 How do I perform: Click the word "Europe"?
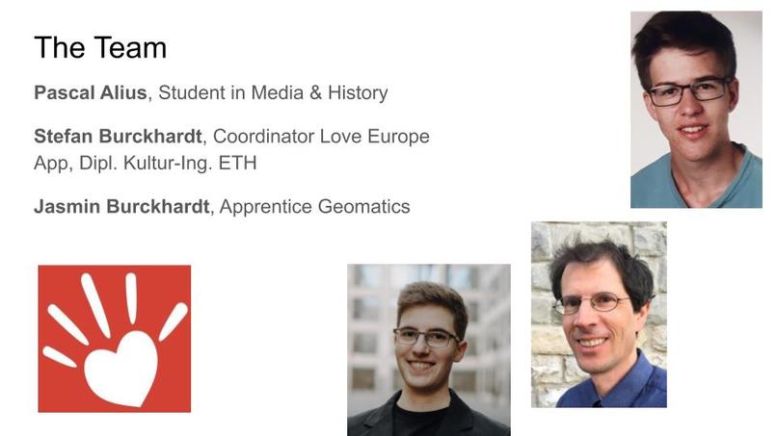click(398, 137)
